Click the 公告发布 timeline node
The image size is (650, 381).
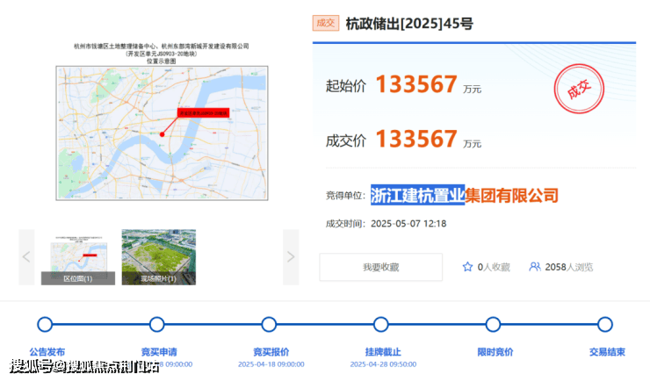tap(45, 325)
